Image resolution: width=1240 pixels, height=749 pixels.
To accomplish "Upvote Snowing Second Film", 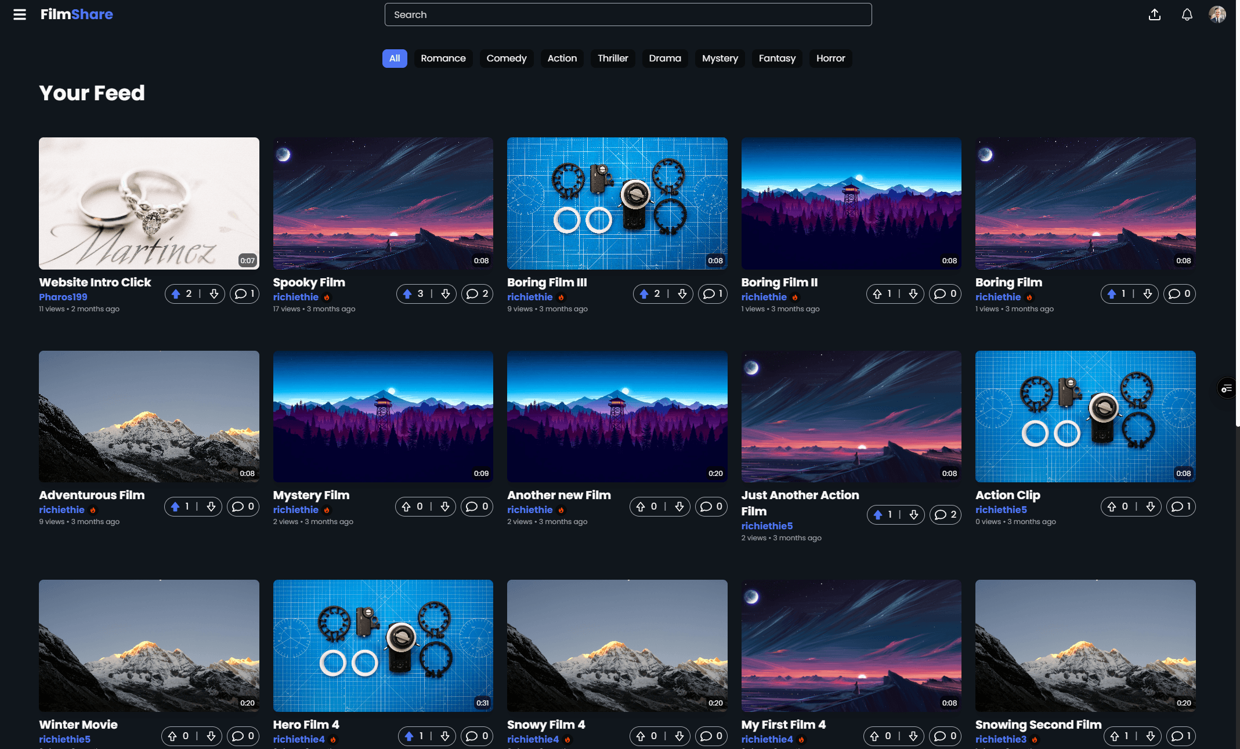I will coord(1115,736).
